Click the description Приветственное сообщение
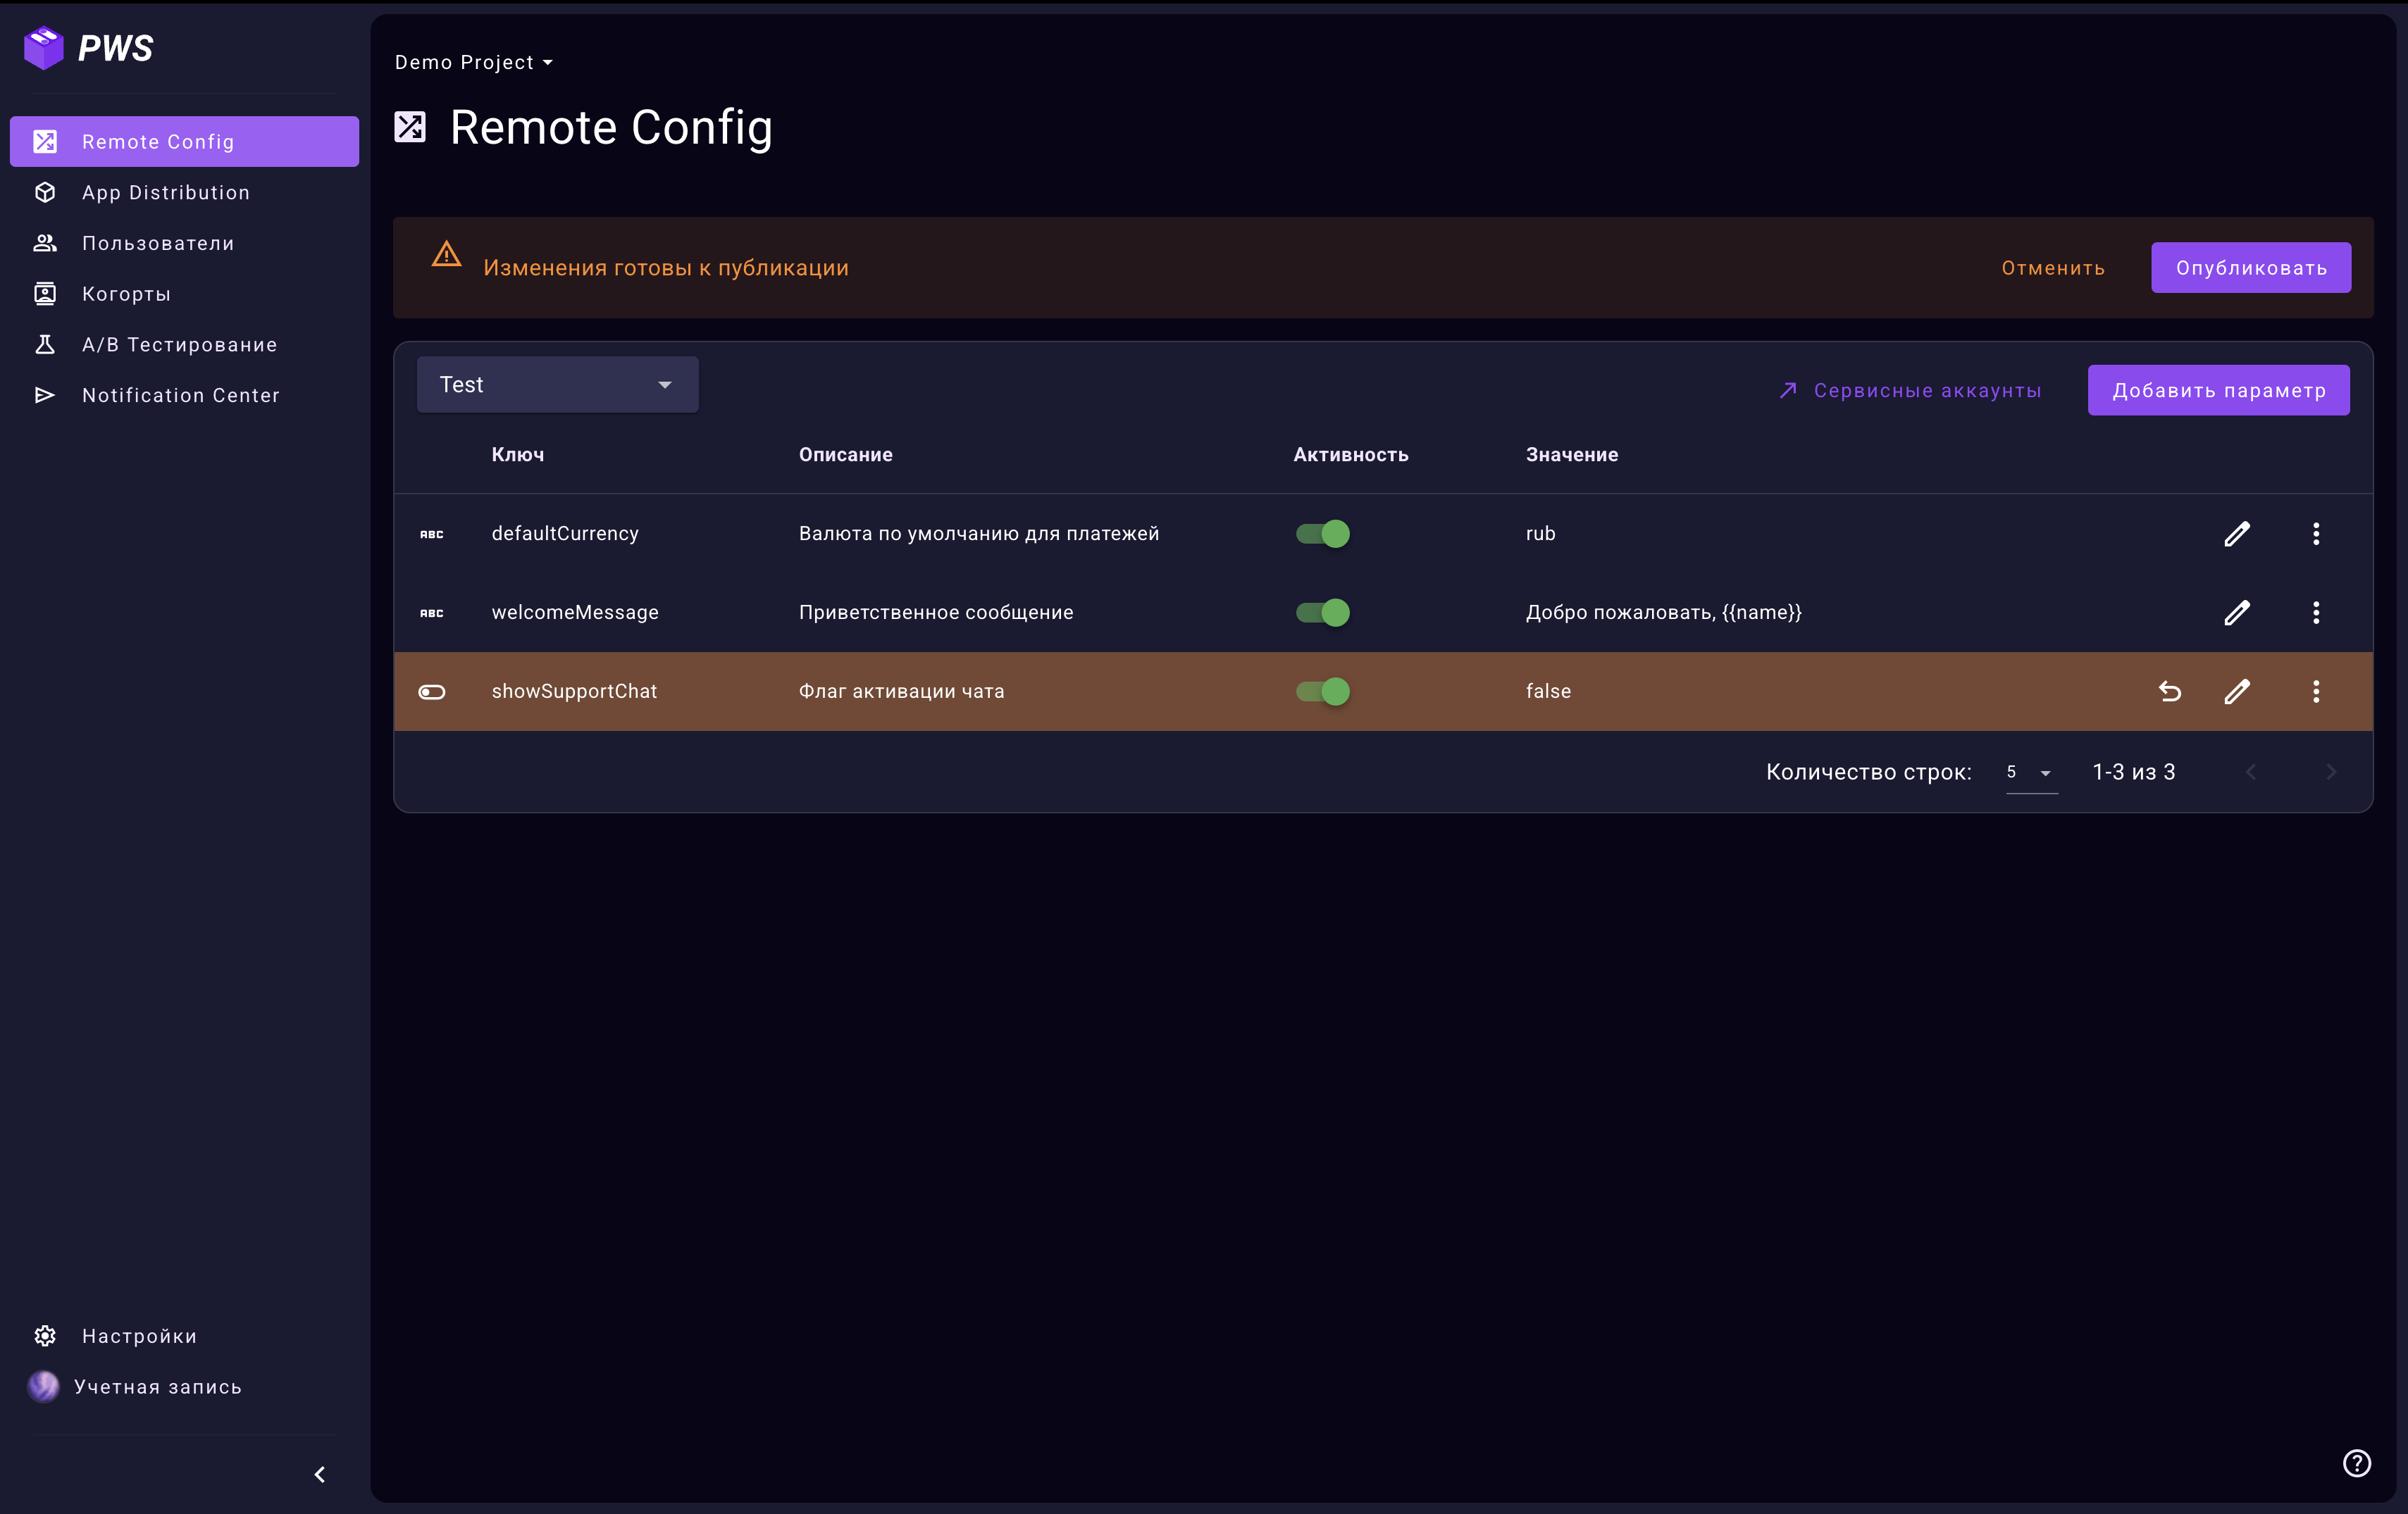This screenshot has height=1514, width=2408. point(936,613)
